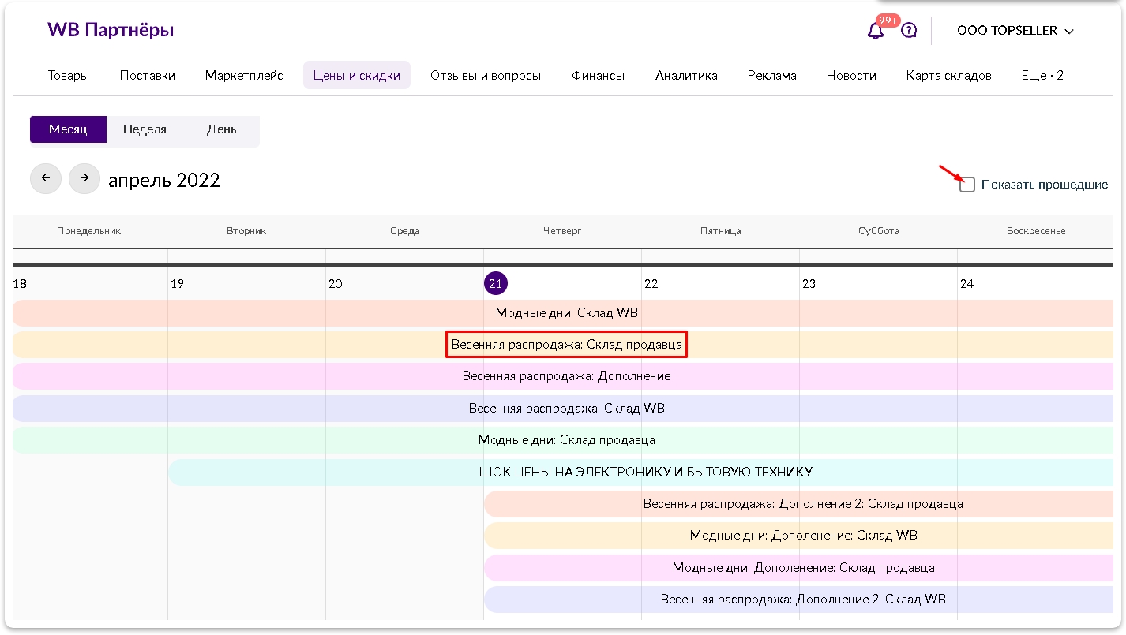Switch calendar to День view
Screen dimensions: 1126x635
point(221,129)
